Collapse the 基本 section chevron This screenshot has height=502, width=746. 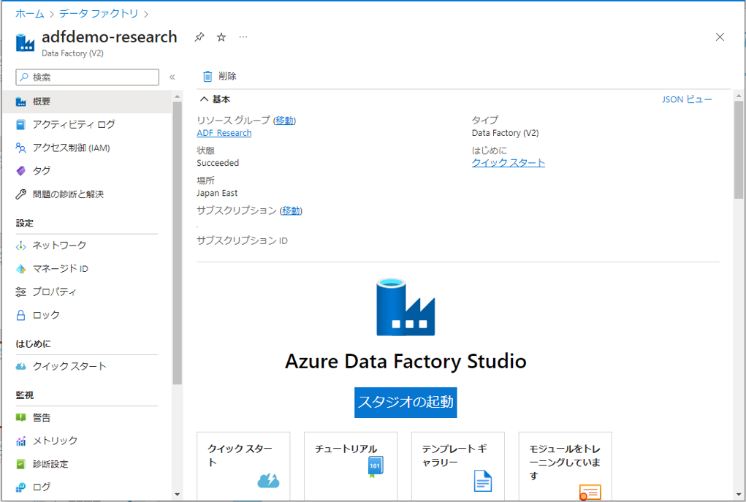(x=204, y=99)
